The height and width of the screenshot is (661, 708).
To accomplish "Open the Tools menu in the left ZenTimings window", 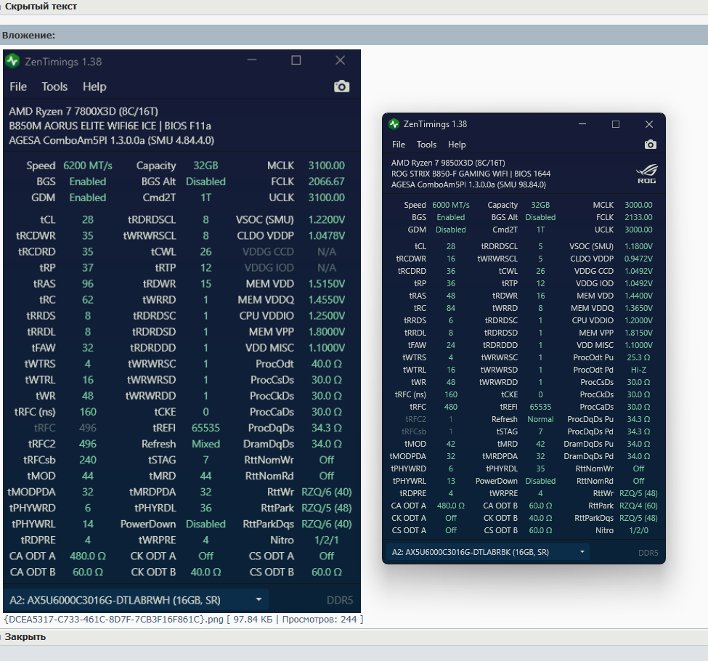I will coord(54,86).
